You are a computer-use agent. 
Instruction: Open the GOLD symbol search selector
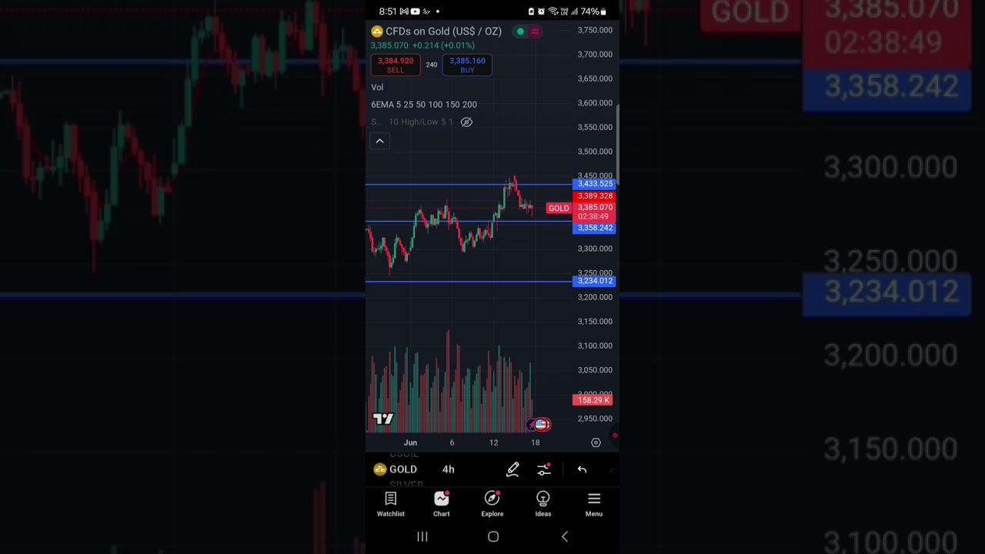point(396,469)
